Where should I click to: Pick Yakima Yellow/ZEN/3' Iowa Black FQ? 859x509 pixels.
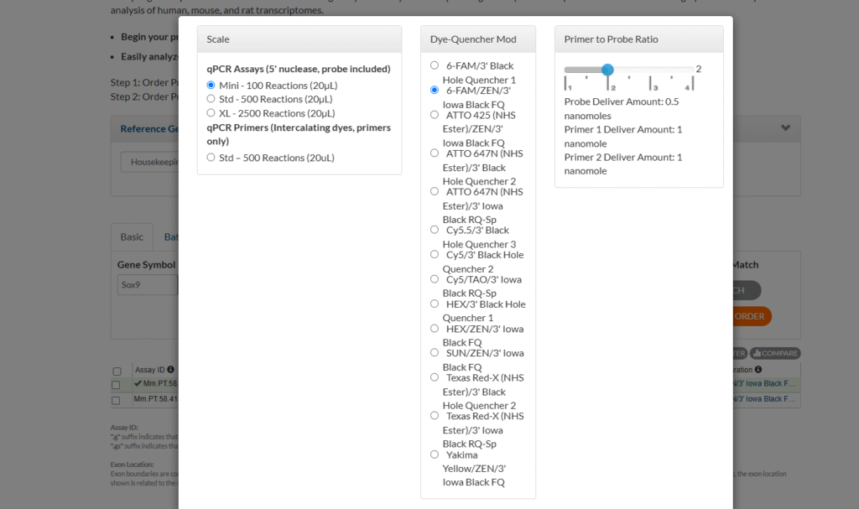(434, 454)
